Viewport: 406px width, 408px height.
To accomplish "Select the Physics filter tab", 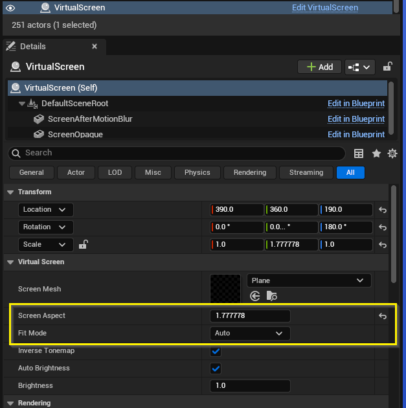I will [x=197, y=172].
